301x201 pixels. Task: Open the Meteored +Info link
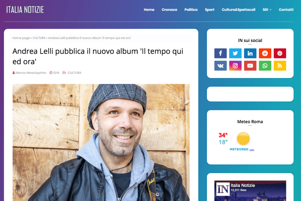252,150
